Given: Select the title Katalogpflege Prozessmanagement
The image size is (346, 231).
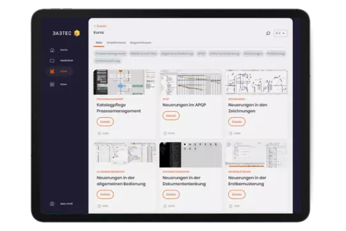Looking at the screenshot, I should pyautogui.click(x=119, y=108).
